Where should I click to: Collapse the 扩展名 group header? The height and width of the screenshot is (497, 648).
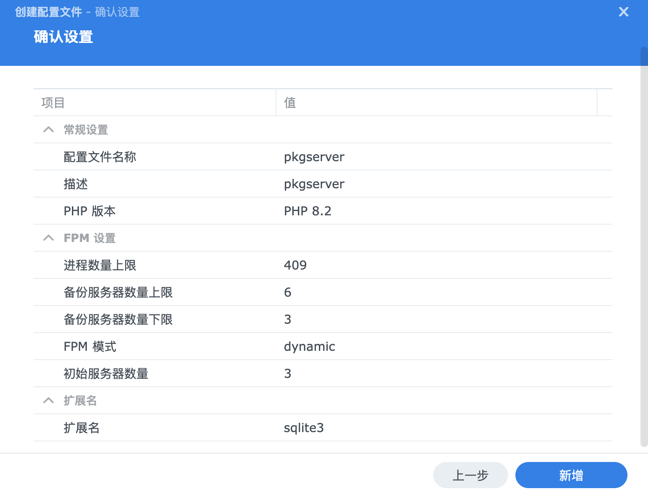tap(49, 401)
